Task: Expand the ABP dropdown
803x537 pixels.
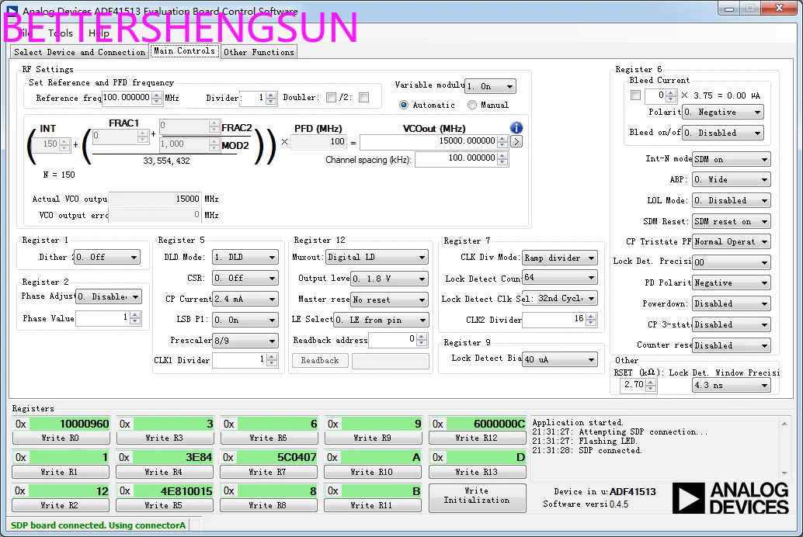Action: point(731,180)
